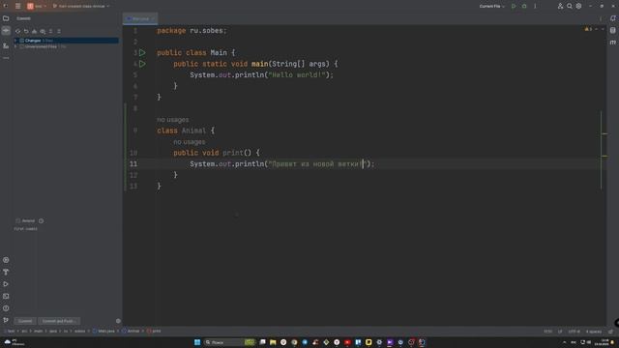The width and height of the screenshot is (619, 348).
Task: Check the Changes group checkbox
Action: [21, 41]
